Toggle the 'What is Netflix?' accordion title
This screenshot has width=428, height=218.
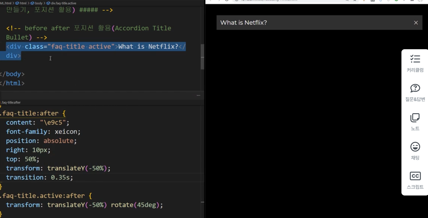(x=319, y=22)
